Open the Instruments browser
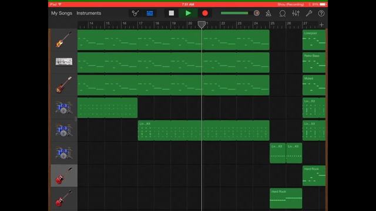 pos(89,13)
